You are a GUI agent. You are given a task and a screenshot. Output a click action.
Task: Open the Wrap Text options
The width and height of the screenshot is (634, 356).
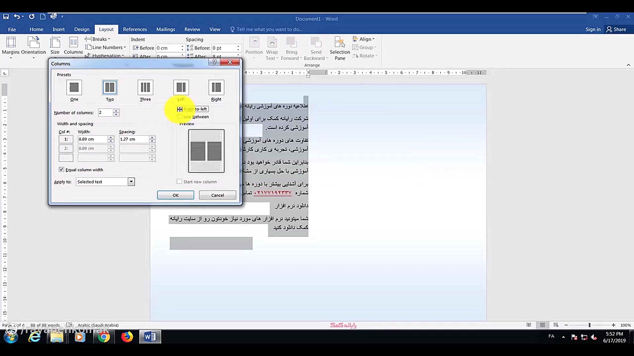271,48
